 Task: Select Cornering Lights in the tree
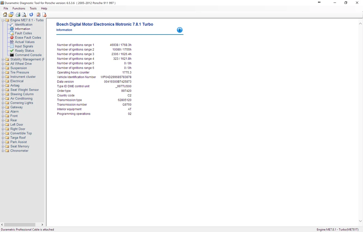(x=22, y=103)
